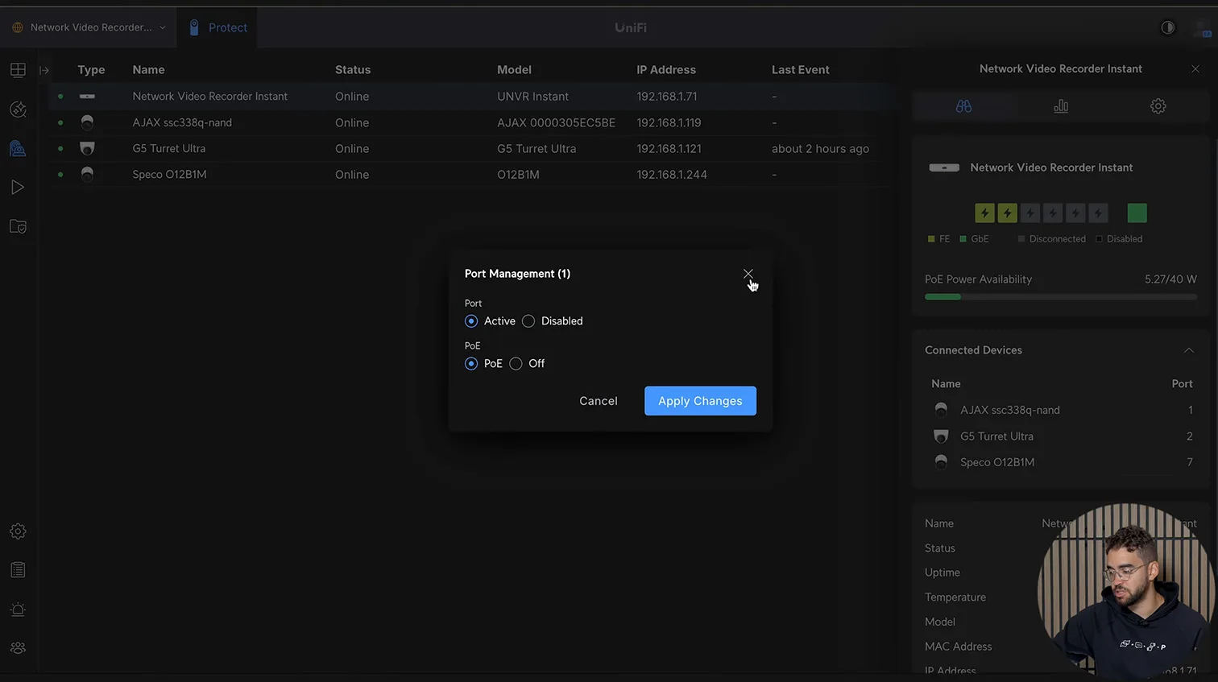Open the dashboard grid view in sidebar
Image resolution: width=1218 pixels, height=682 pixels.
(x=18, y=70)
